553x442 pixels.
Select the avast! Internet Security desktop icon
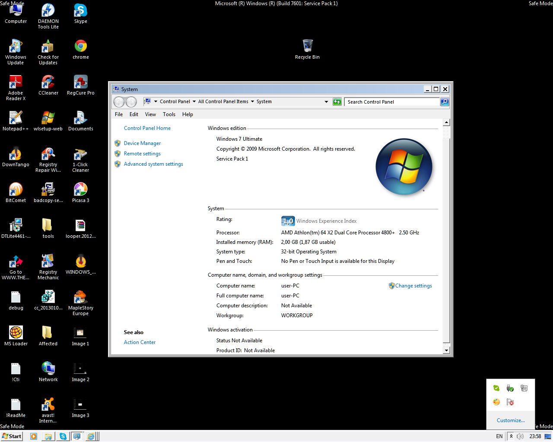pos(48,410)
